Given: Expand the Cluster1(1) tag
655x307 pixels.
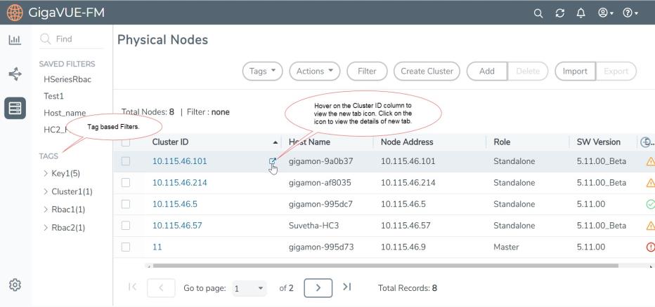Looking at the screenshot, I should pos(46,191).
